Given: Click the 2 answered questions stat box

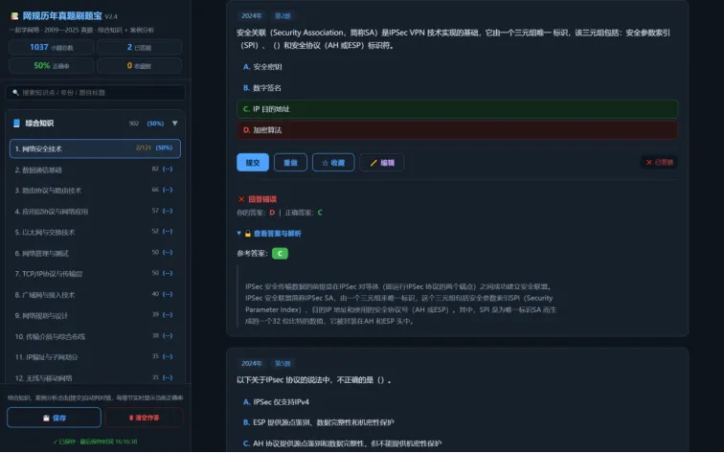Looking at the screenshot, I should tap(139, 47).
